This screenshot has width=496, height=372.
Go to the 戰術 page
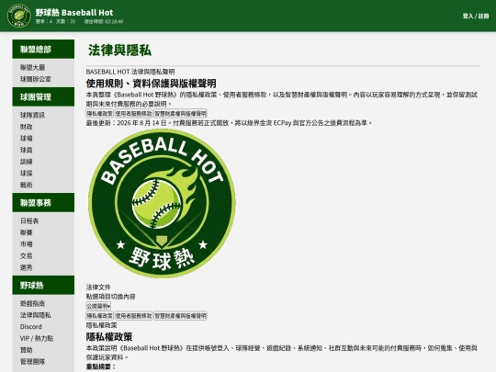click(x=27, y=185)
